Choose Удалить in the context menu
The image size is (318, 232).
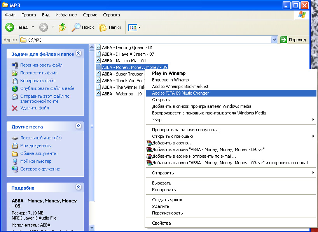click(231, 206)
